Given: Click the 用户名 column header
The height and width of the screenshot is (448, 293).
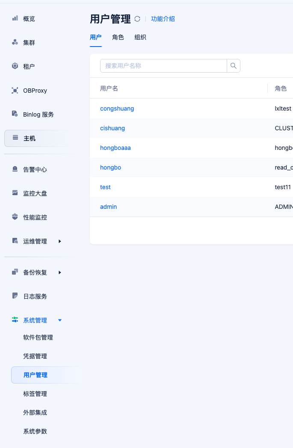Looking at the screenshot, I should click(x=109, y=88).
